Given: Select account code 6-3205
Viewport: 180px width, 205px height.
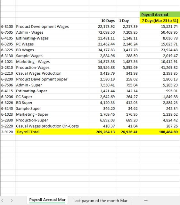Looking at the screenshot, I should [x=8, y=44].
